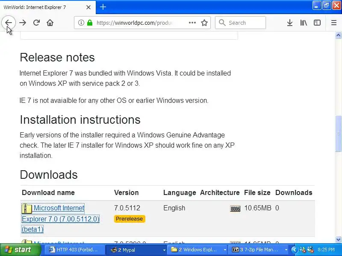Image resolution: width=342 pixels, height=256 pixels.
Task: Toggle the sidebar view
Action: pyautogui.click(x=317, y=23)
